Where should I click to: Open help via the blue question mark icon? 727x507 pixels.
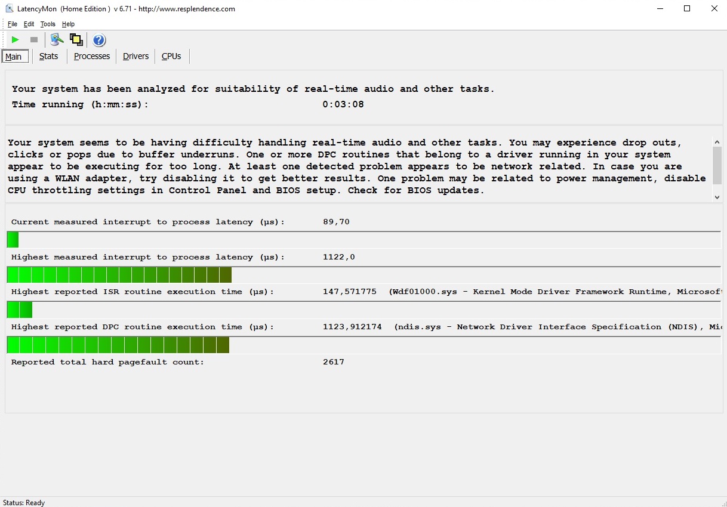click(x=99, y=40)
